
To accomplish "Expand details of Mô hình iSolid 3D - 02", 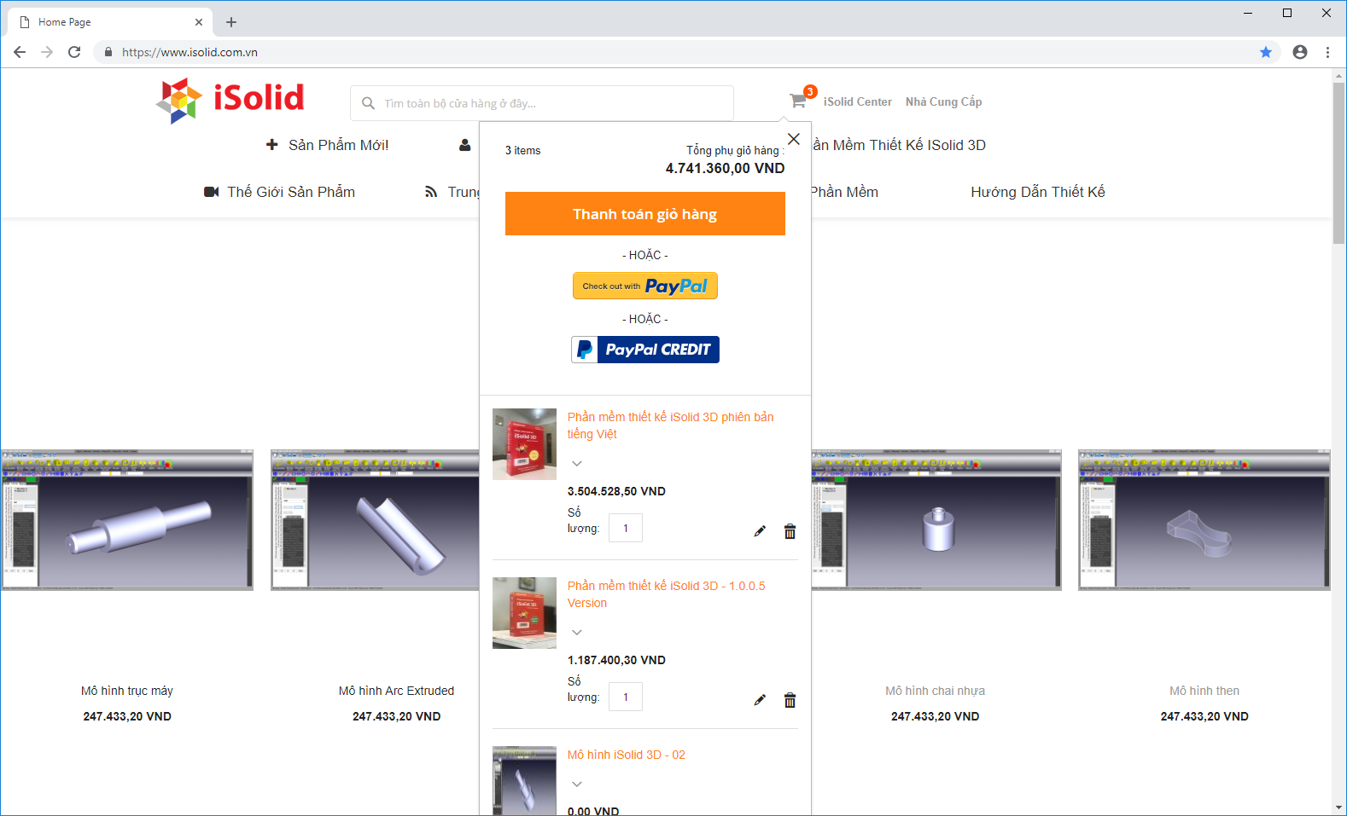I will click(577, 784).
